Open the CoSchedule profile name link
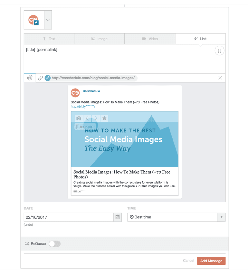Image resolution: width=248 pixels, height=276 pixels. [91, 91]
